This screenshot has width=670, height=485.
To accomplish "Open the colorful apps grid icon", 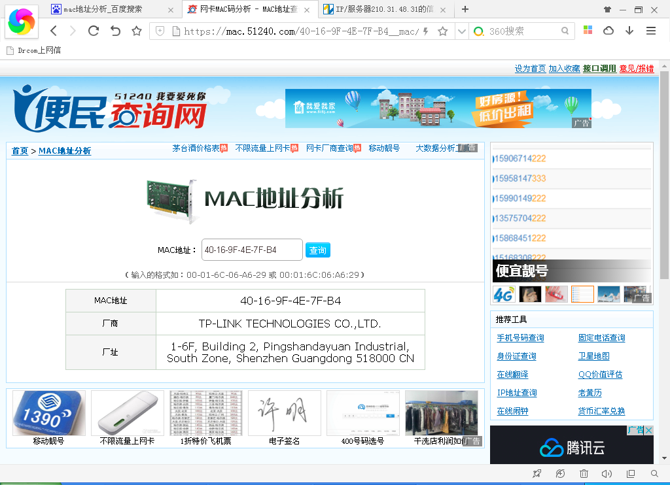I will point(588,30).
